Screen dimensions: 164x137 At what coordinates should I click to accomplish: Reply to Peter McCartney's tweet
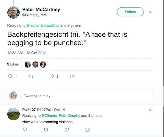click(x=10, y=77)
